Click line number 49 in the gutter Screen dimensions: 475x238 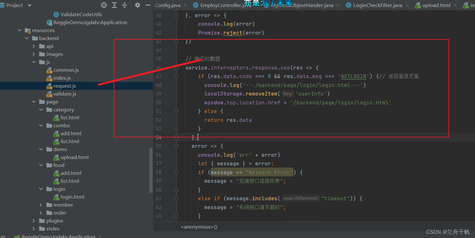(x=159, y=94)
